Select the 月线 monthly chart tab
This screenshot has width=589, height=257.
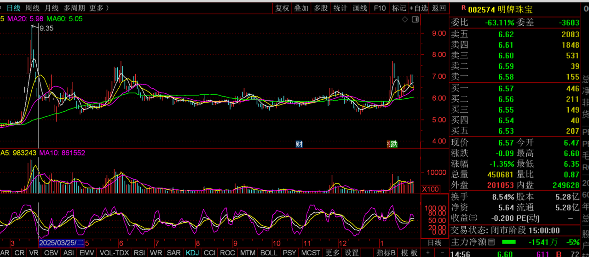(x=52, y=8)
